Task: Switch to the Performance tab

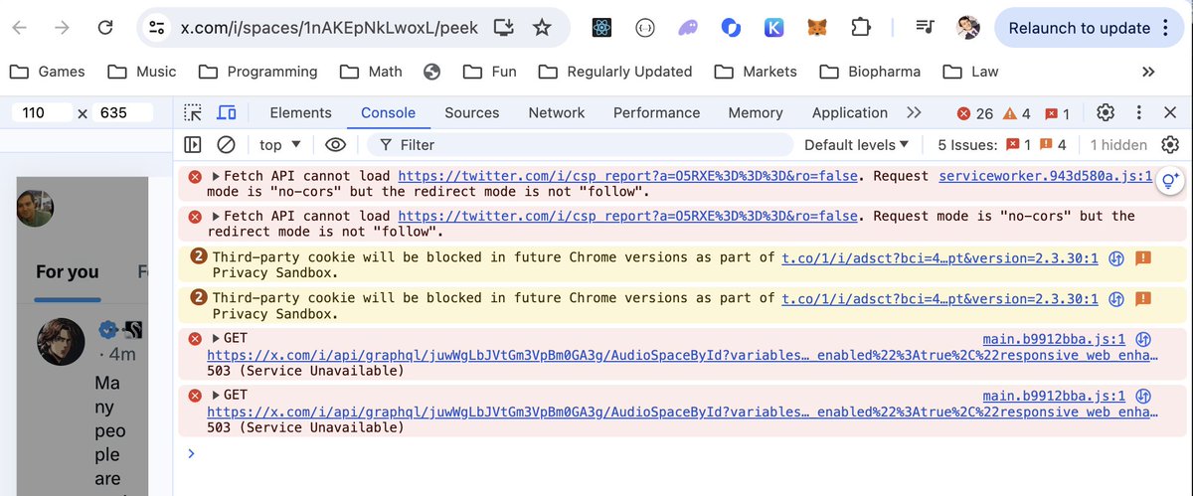Action: 657,112
